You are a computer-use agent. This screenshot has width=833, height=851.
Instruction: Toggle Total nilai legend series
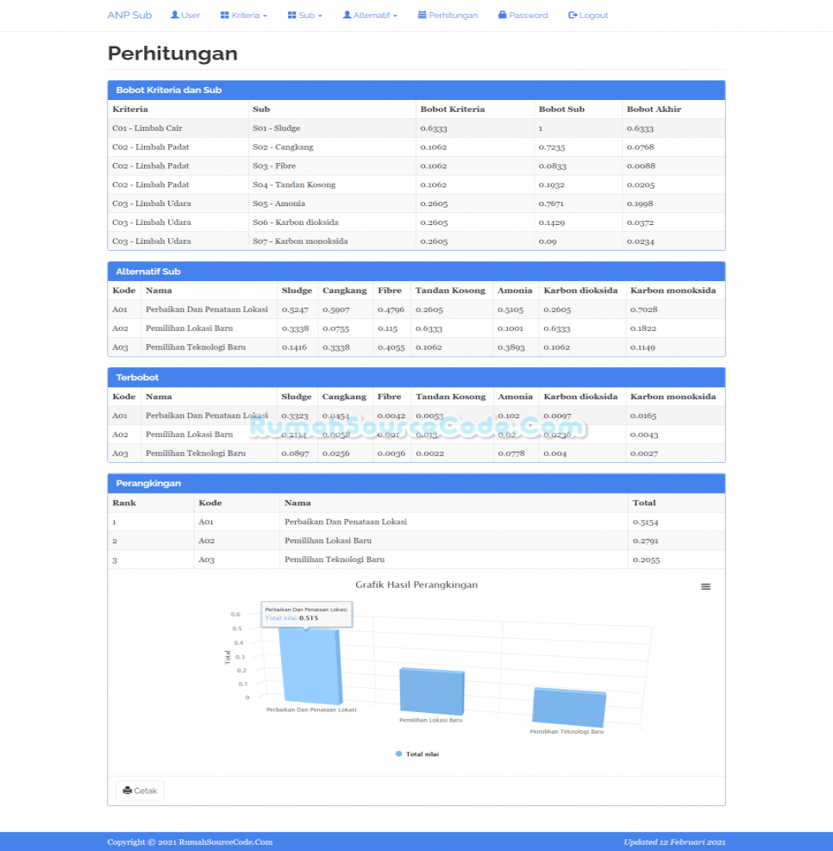point(417,754)
